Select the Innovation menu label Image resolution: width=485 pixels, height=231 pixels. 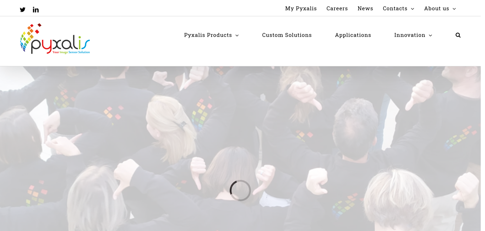tap(410, 35)
